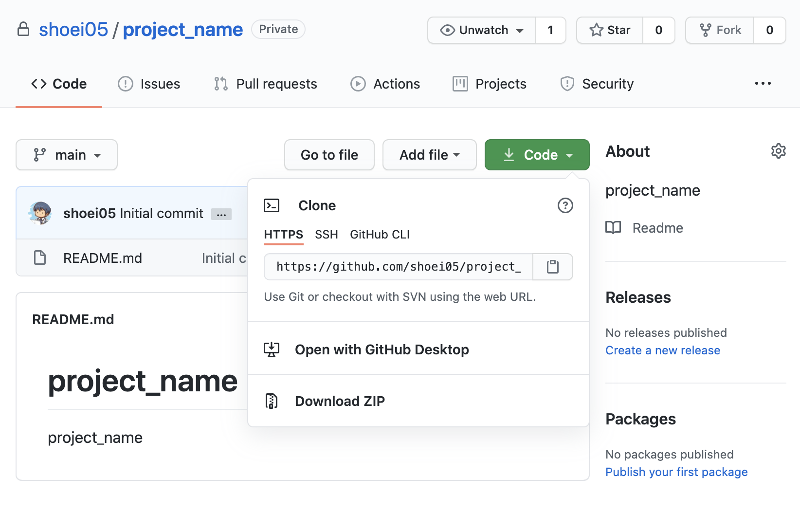Open the Pull requests tab

tap(266, 84)
